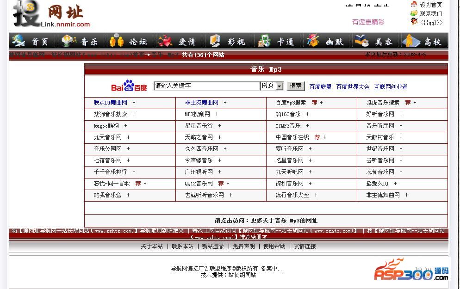Open the ASP300 source code logo
460x289 pixels.
pyautogui.click(x=411, y=270)
